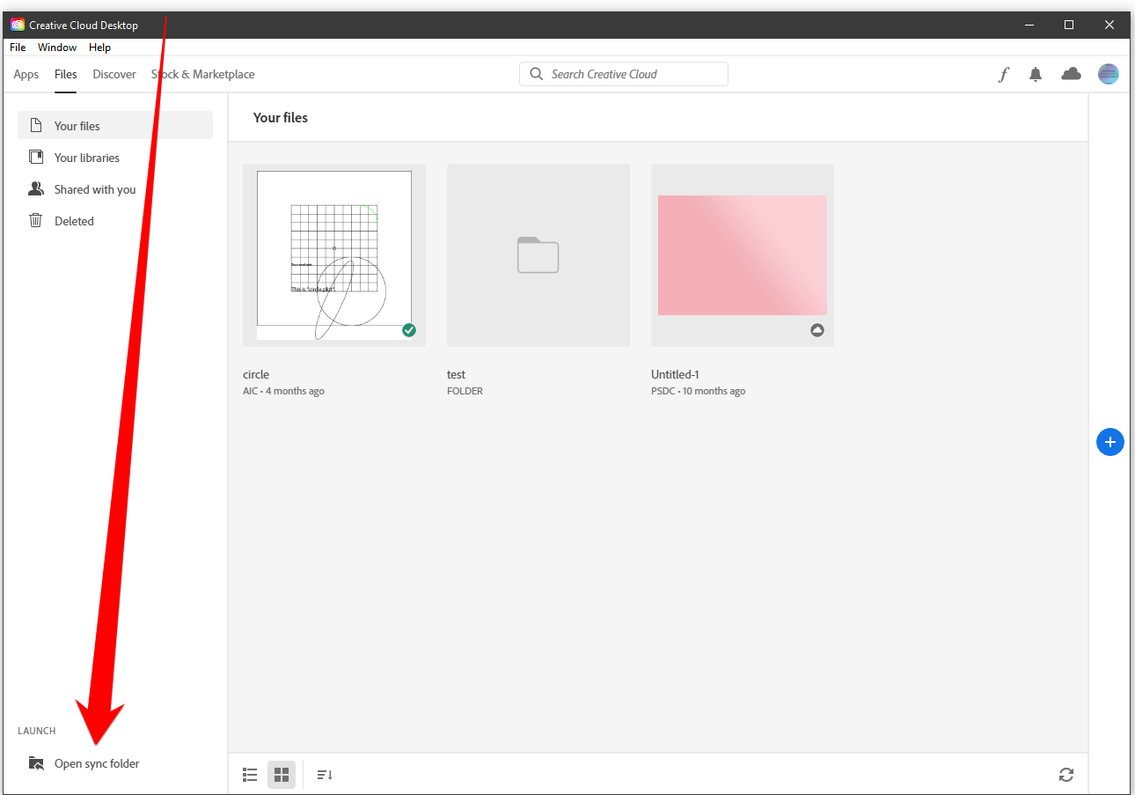
Task: Click the Search Creative Cloud field
Action: (623, 74)
